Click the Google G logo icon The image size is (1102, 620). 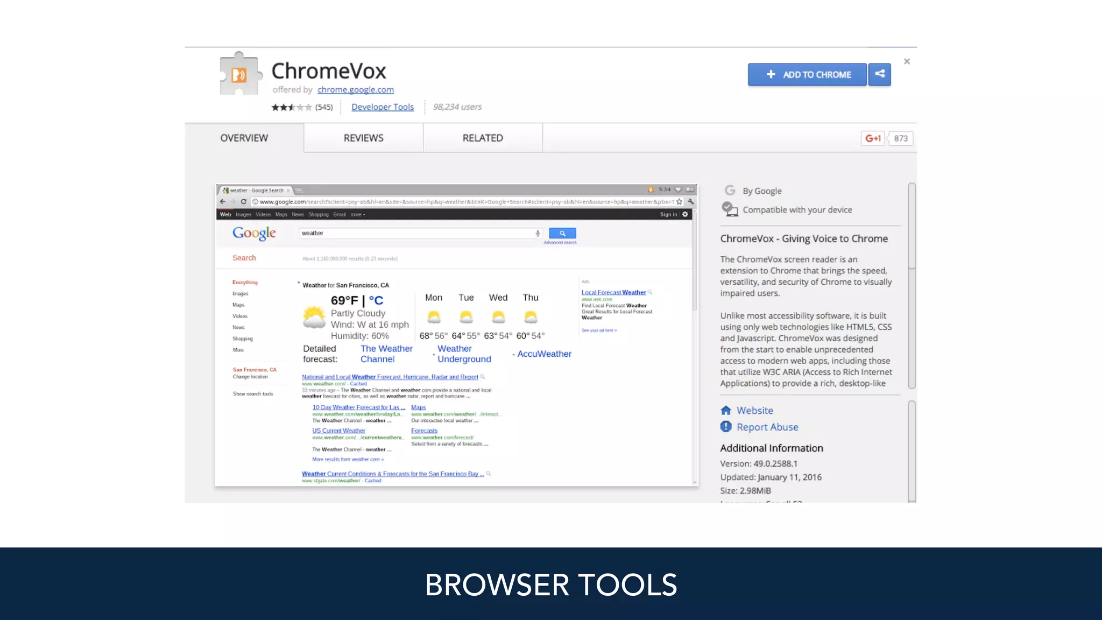[x=730, y=191]
